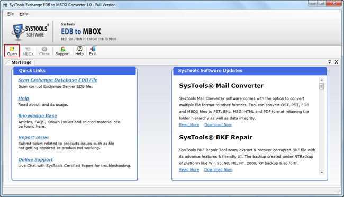The image size is (344, 197).
Task: Open Support from the toolbar
Action: click(62, 51)
